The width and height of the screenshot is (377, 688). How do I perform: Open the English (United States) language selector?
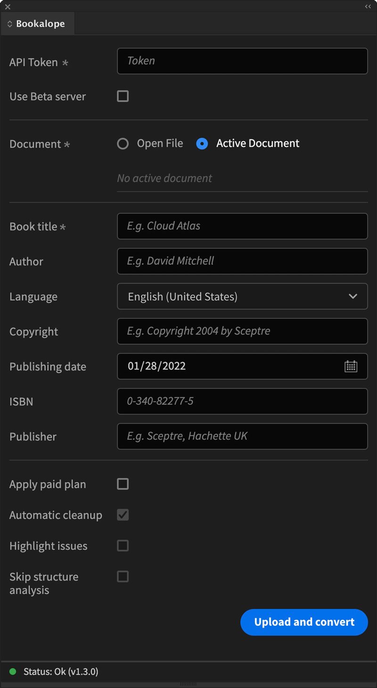242,296
